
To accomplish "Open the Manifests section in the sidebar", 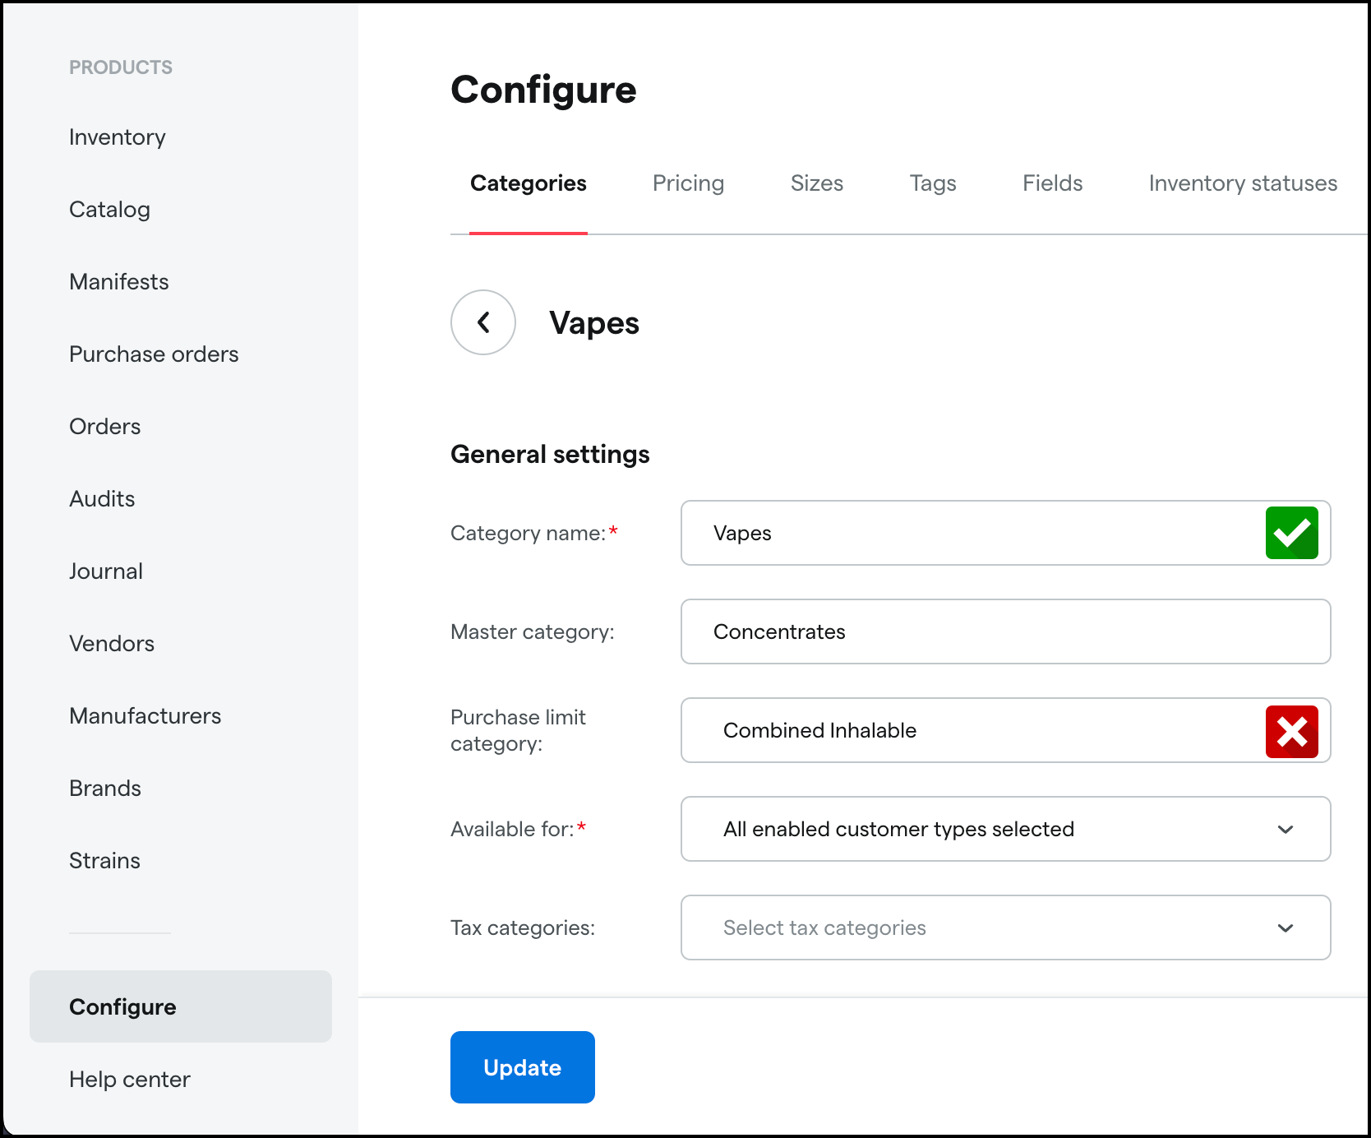I will pos(118,281).
